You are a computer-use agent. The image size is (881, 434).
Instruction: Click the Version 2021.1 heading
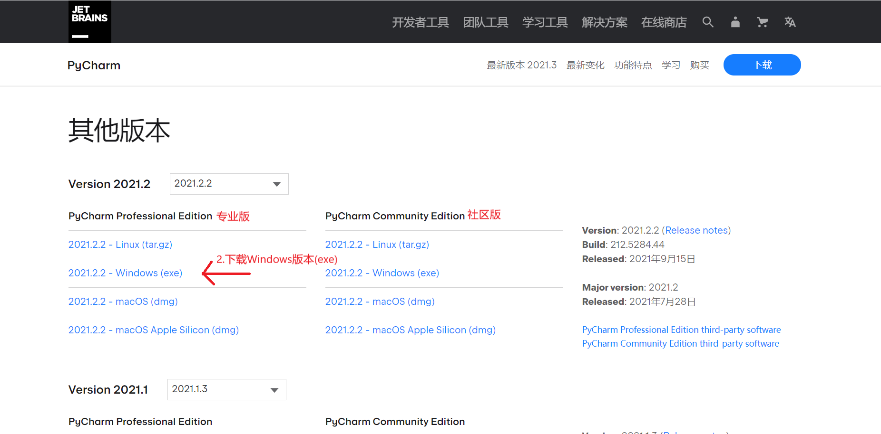point(108,390)
